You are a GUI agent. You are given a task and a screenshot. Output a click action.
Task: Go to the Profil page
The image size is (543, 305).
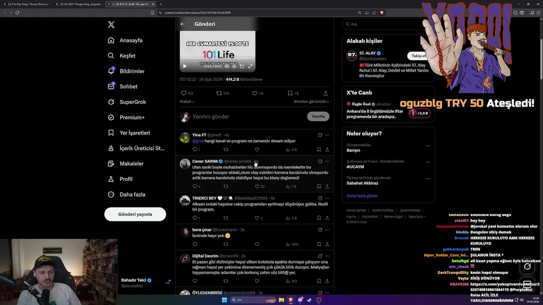[x=120, y=179]
